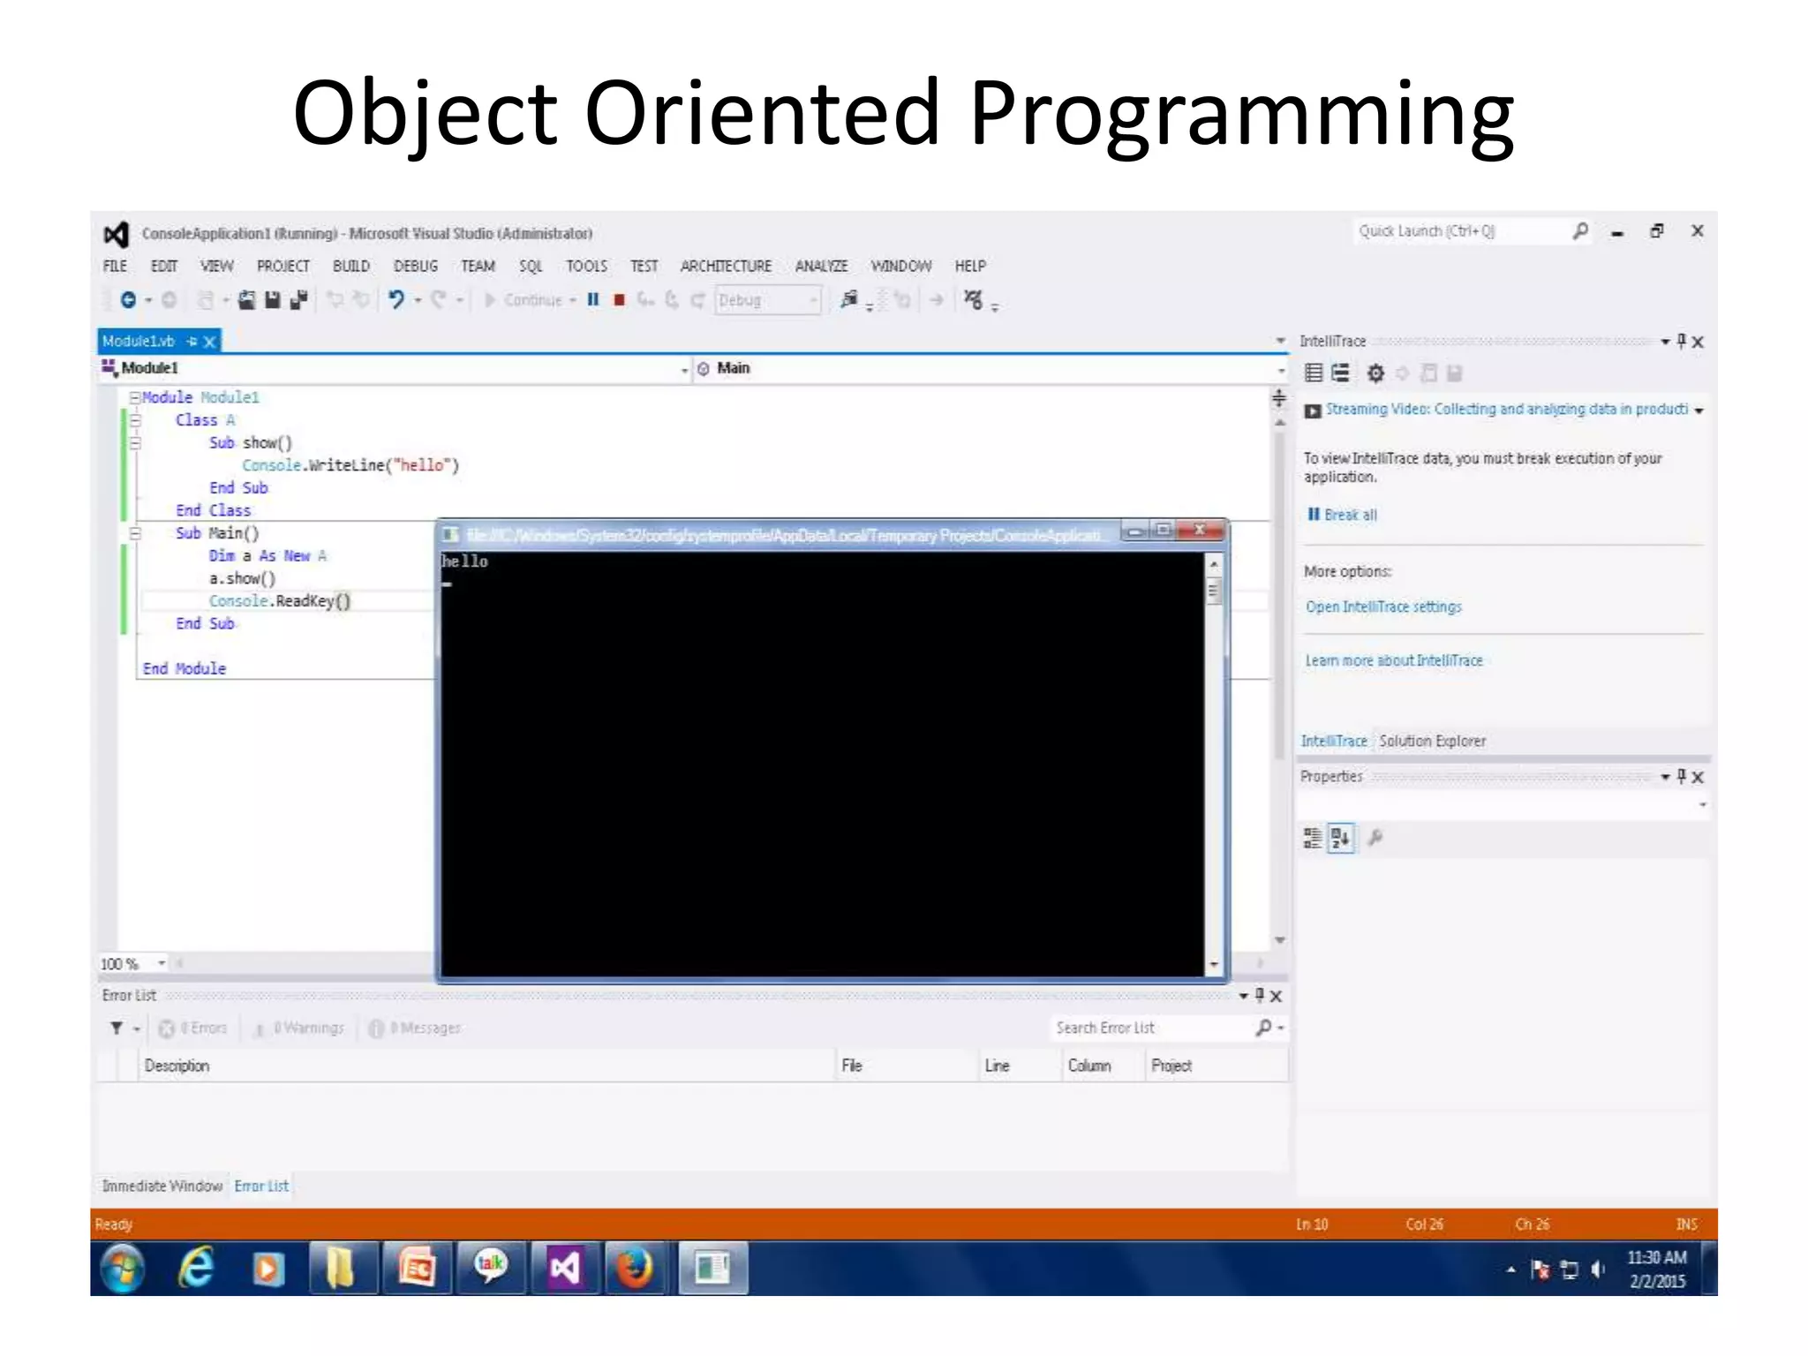Collapse the Sub show() outline
1808x1356 pixels.
click(135, 443)
